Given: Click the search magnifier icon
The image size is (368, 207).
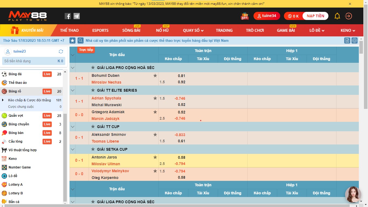Looking at the screenshot, I should [x=80, y=40].
